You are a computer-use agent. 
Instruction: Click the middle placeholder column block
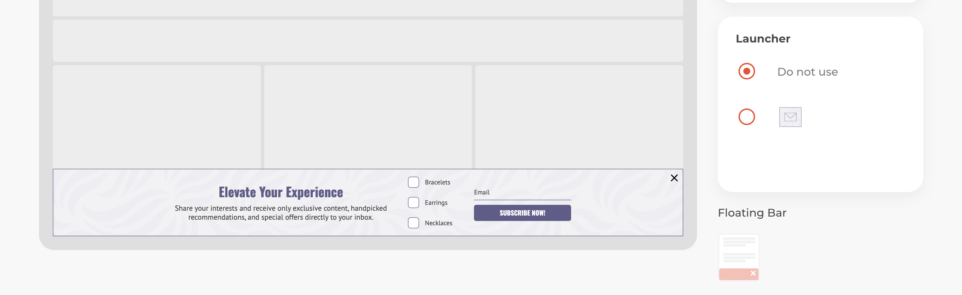pos(368,117)
